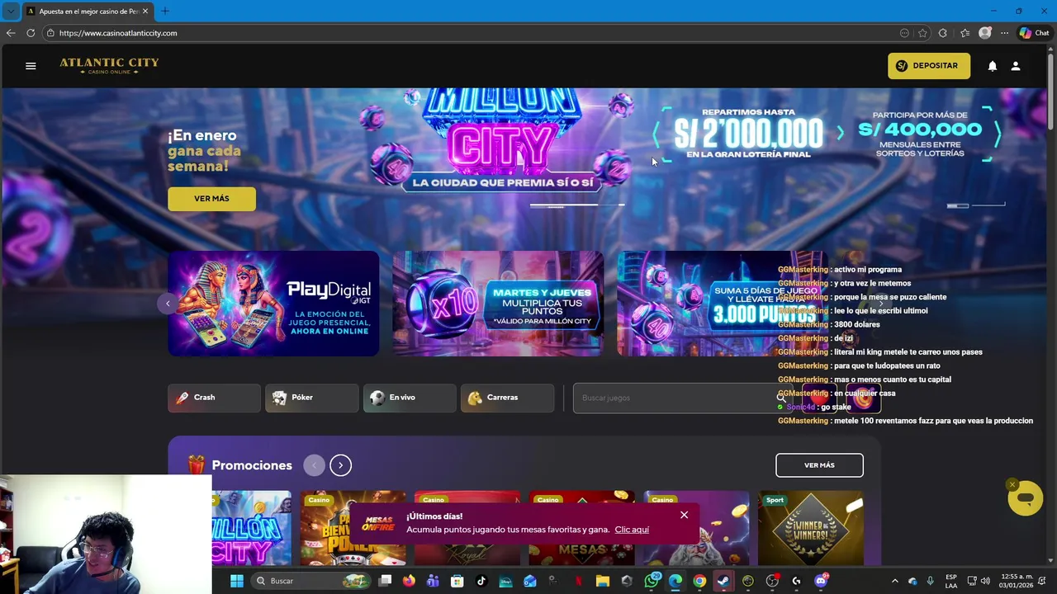This screenshot has height=594, width=1057.
Task: Select the En vivo category
Action: pos(410,398)
